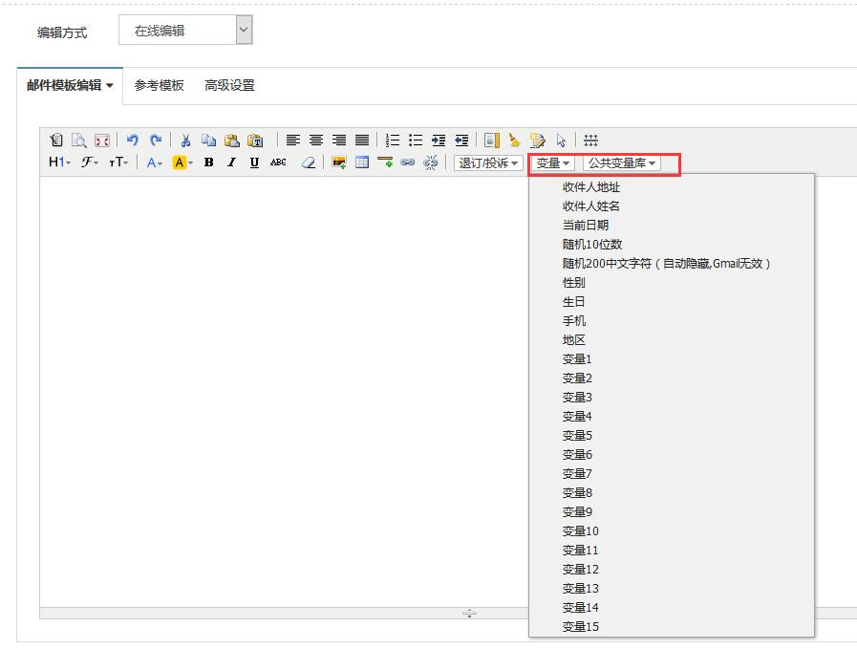Toggle bold formatting

coord(208,162)
